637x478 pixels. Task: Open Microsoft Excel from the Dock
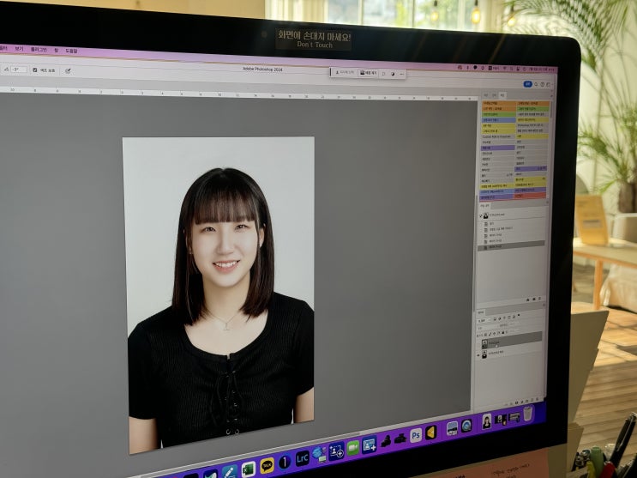point(249,469)
